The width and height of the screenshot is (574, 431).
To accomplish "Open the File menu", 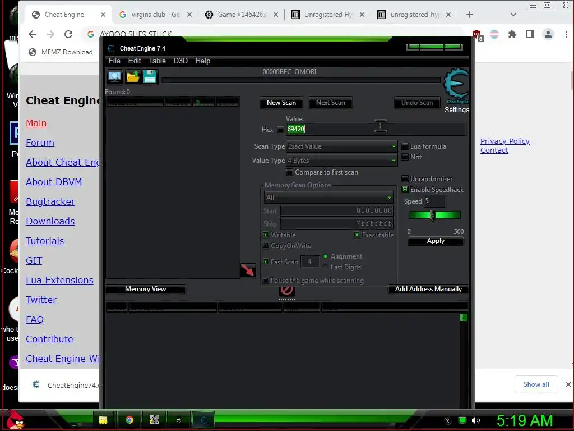I will 114,61.
